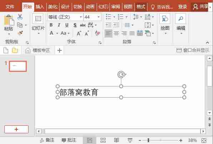Increase font size with larger A

pyautogui.click(x=79, y=33)
